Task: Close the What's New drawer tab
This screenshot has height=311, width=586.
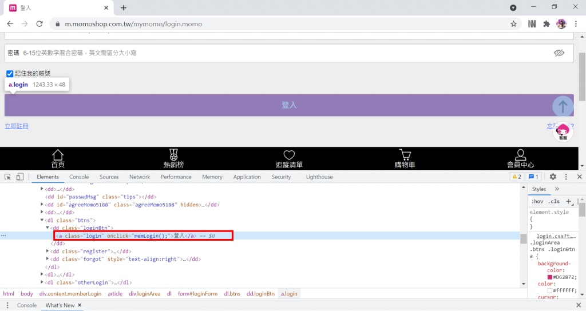Action: [80, 305]
